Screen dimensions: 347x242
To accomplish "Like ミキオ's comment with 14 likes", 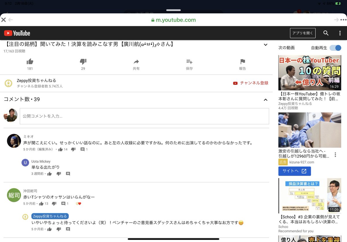I will (60, 149).
